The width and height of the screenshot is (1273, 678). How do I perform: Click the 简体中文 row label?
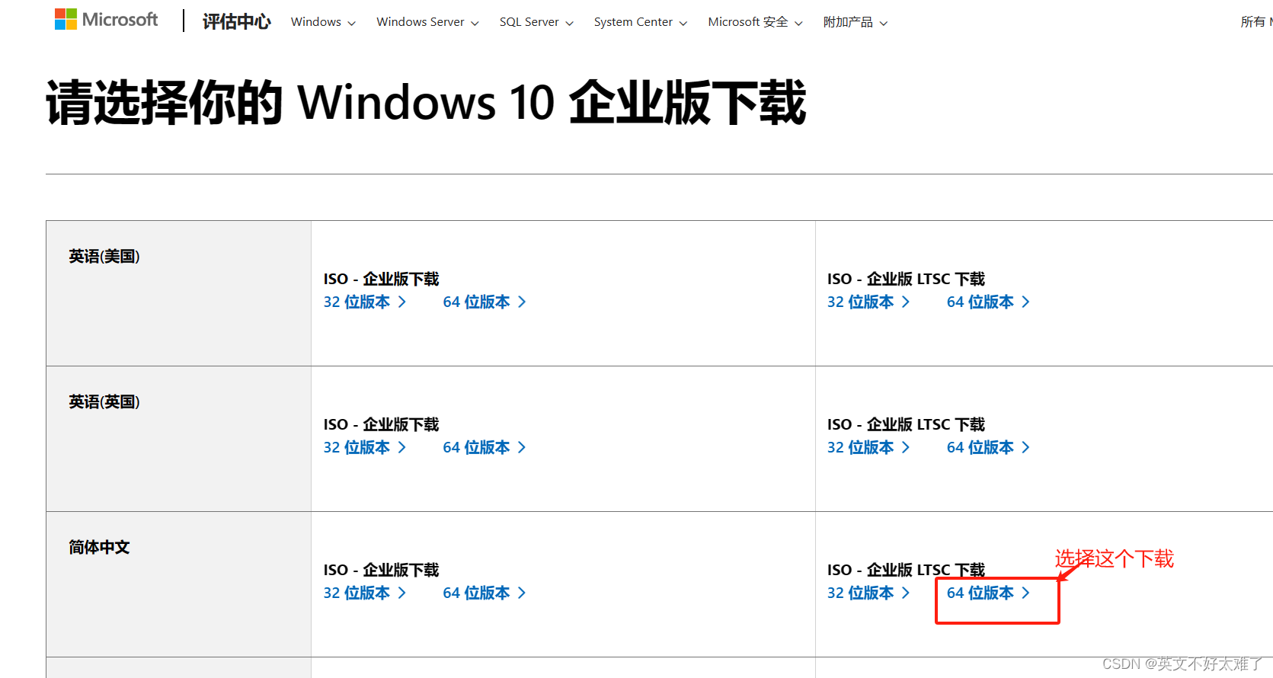coord(99,547)
